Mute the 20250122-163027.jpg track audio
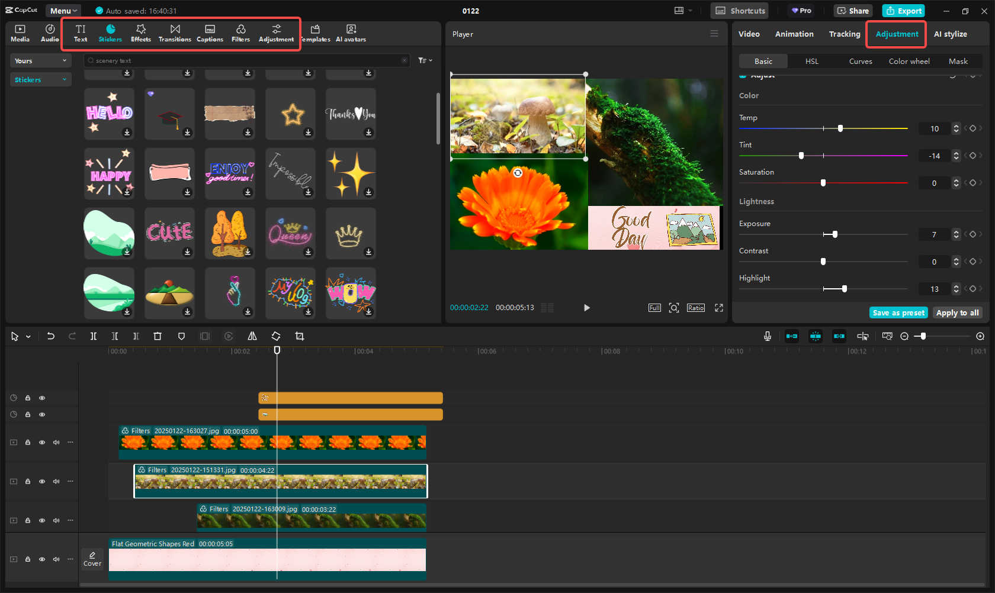995x593 pixels. [x=56, y=443]
